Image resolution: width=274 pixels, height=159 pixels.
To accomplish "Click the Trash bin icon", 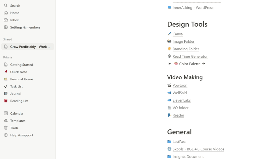I will coord(6,128).
